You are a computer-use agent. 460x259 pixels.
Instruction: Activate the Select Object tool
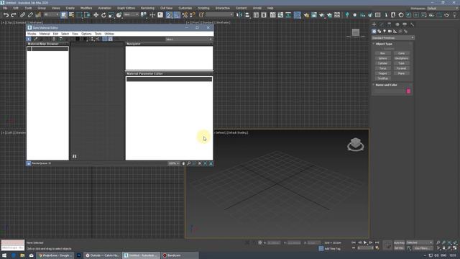click(x=64, y=15)
